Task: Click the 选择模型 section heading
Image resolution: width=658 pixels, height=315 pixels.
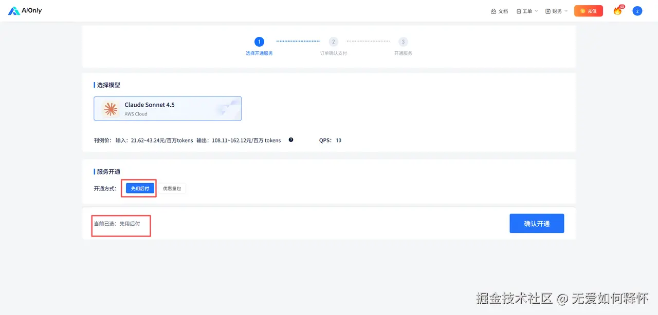Action: coord(108,85)
